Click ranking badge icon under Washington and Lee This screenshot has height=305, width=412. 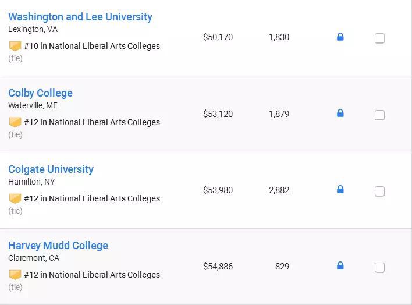(15, 46)
